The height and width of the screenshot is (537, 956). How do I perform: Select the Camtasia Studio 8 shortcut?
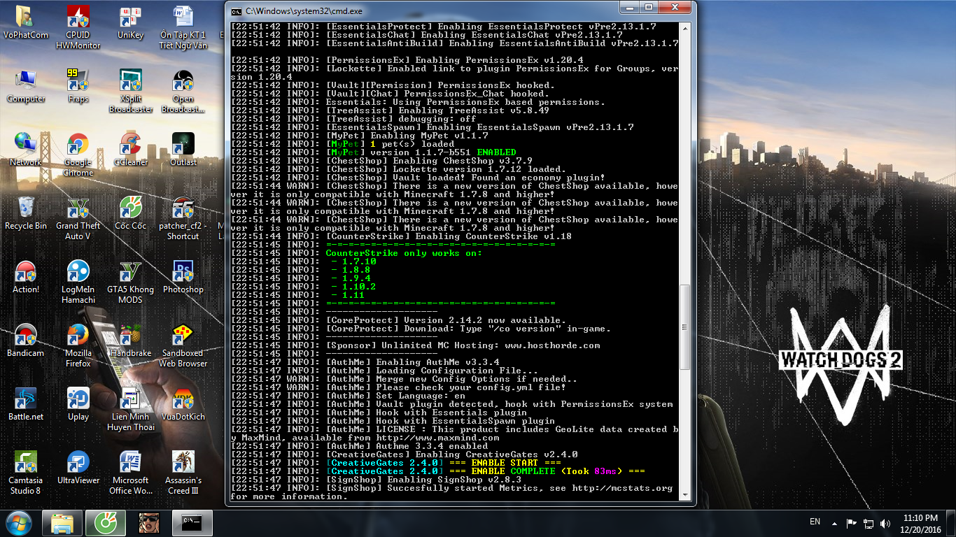pos(26,464)
